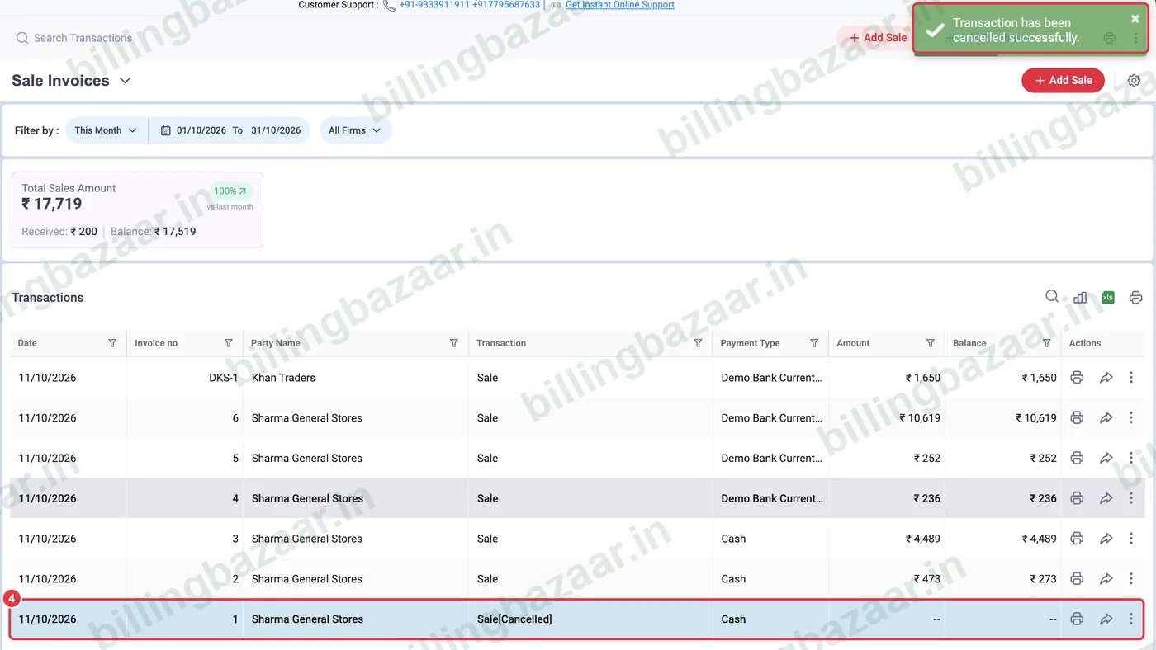Share the ₹ 236 invoice
1156x650 pixels.
tap(1106, 498)
